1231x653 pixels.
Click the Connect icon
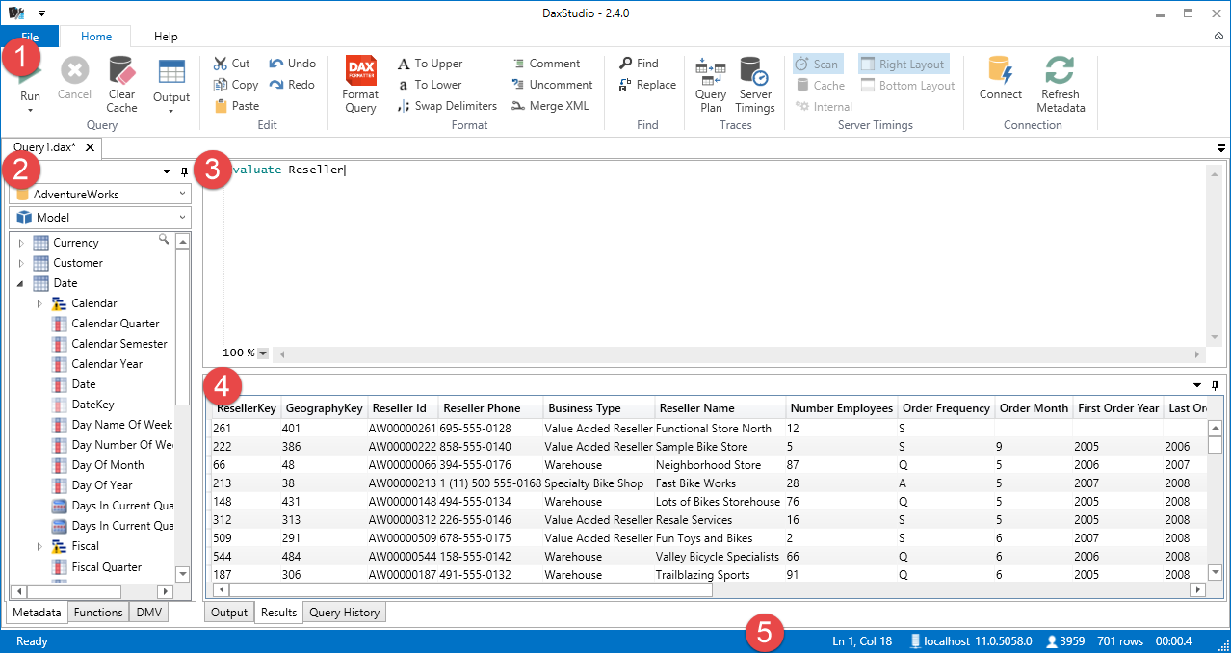pos(1001,70)
